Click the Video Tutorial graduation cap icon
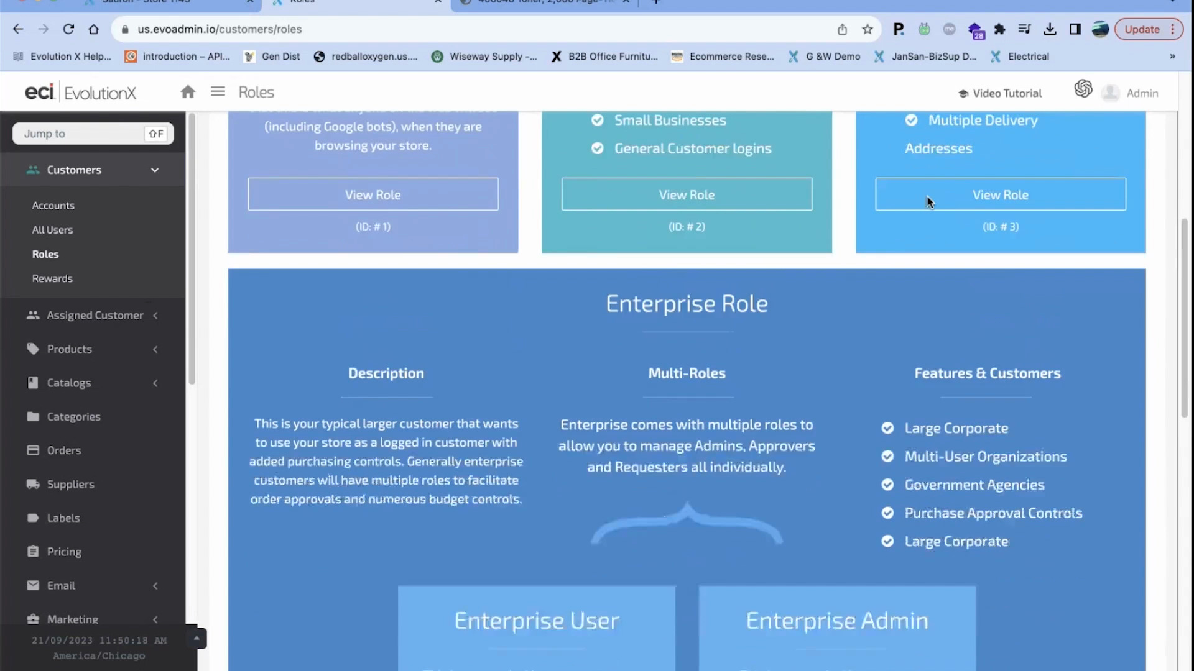1194x671 pixels. click(x=963, y=93)
